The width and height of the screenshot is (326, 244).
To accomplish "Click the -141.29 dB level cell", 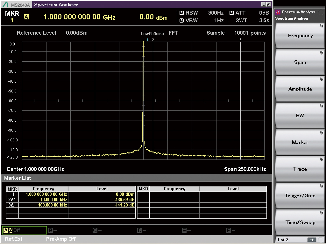I will pos(102,205).
